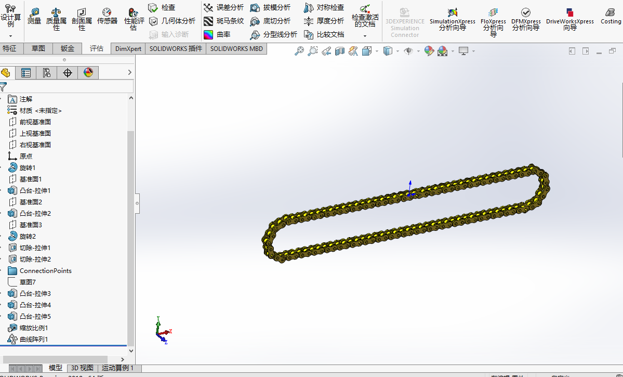This screenshot has height=377, width=623.
Task: Launch FloXpress analysis wizard
Action: tap(493, 22)
